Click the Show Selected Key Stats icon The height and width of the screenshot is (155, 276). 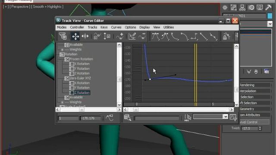[110, 118]
